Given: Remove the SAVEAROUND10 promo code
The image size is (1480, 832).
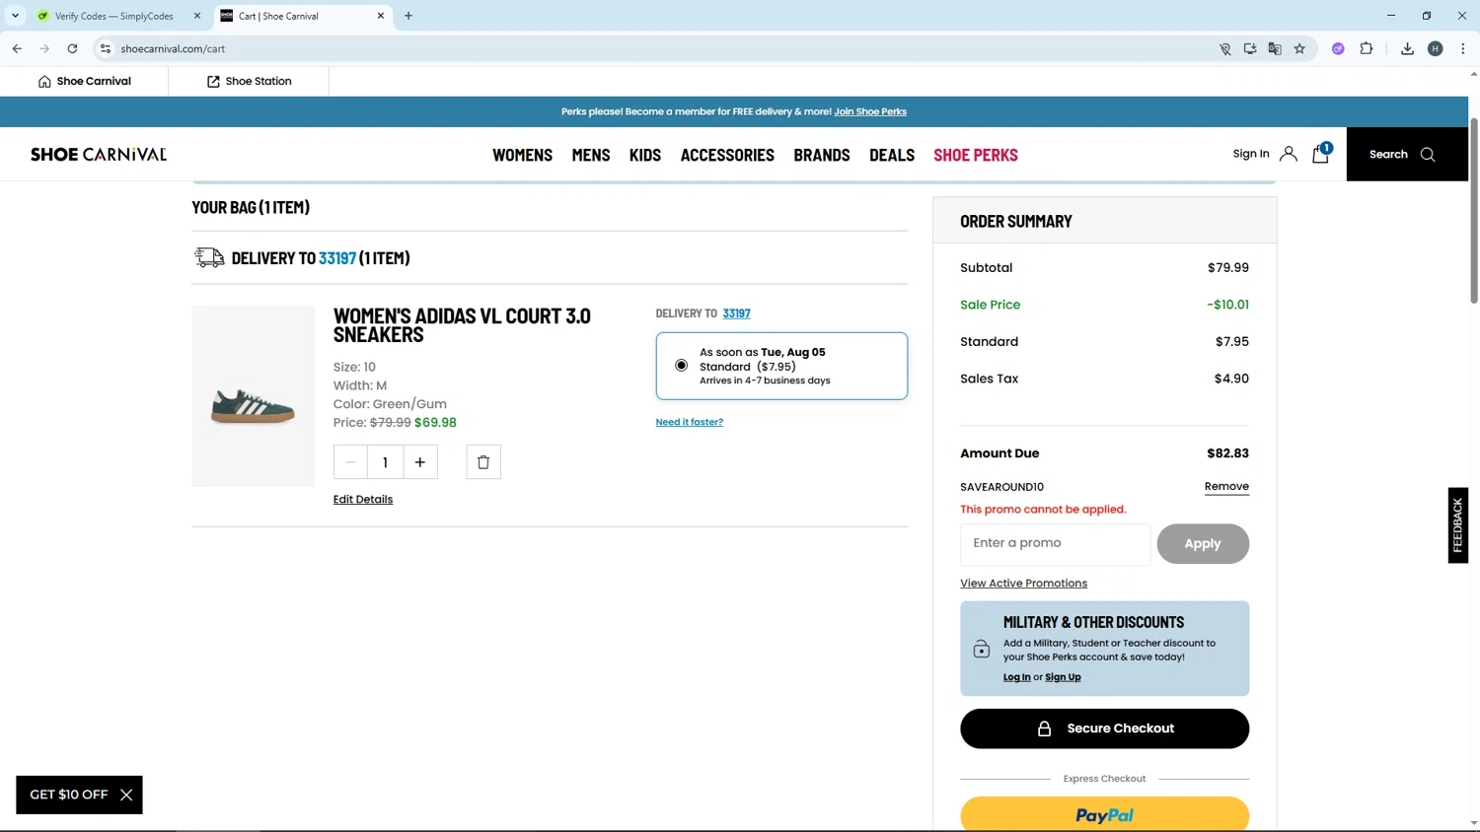Looking at the screenshot, I should click(1226, 486).
